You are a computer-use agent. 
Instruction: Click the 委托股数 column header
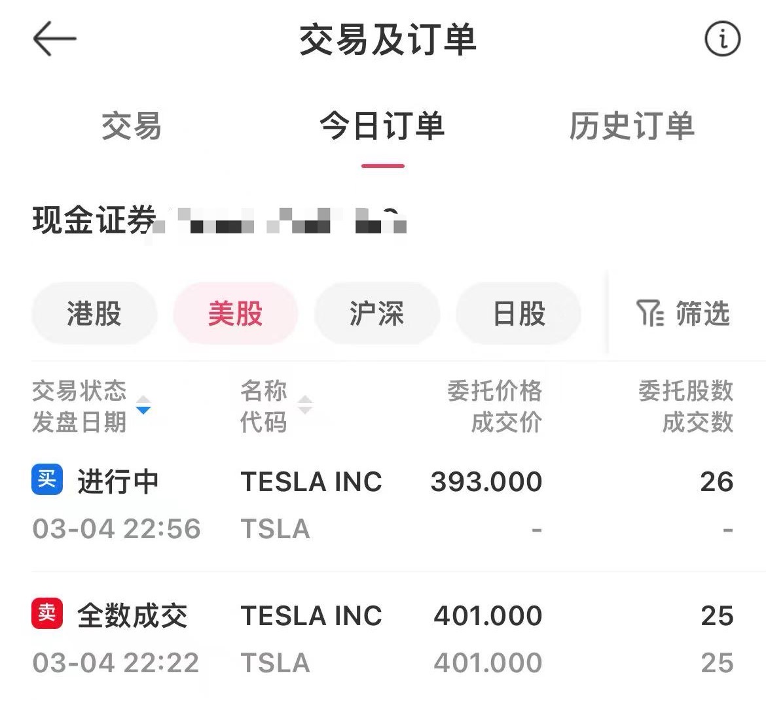pyautogui.click(x=685, y=392)
